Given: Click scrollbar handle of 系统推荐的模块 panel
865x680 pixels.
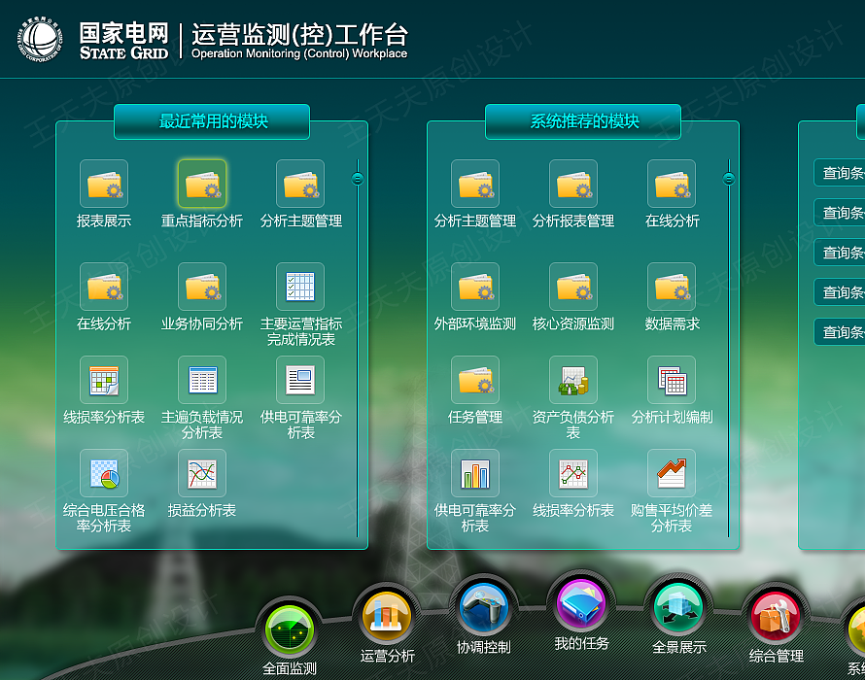Looking at the screenshot, I should (x=729, y=179).
